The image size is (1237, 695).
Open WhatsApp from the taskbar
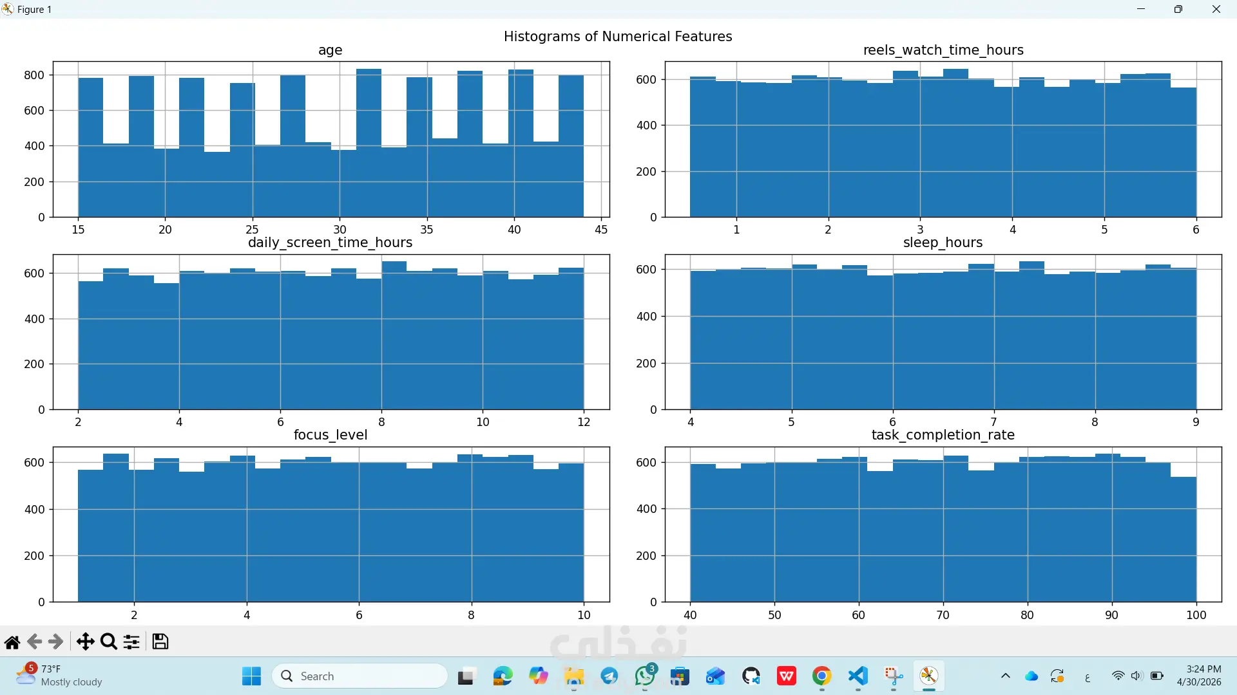645,676
